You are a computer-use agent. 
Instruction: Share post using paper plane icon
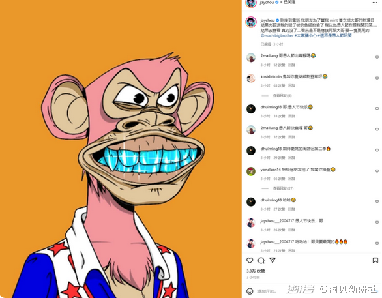tap(272, 260)
